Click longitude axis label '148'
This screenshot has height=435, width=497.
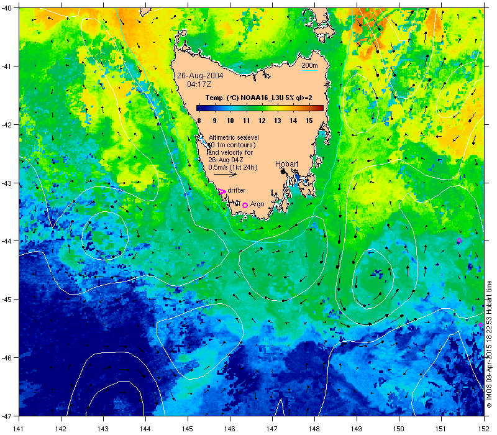314,429
